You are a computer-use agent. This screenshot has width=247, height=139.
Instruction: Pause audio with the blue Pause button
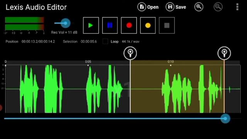pos(110,25)
